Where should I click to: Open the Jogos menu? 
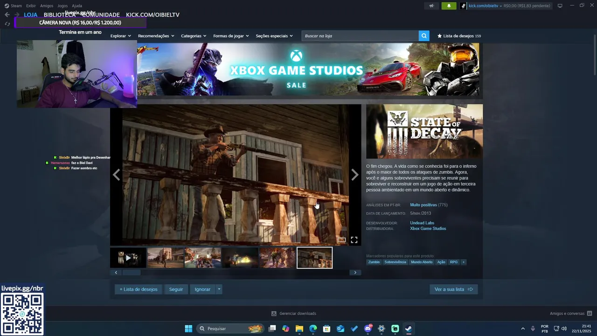62,6
